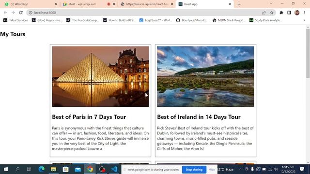
Task: Share this page icon in address bar
Action: pyautogui.click(x=263, y=13)
